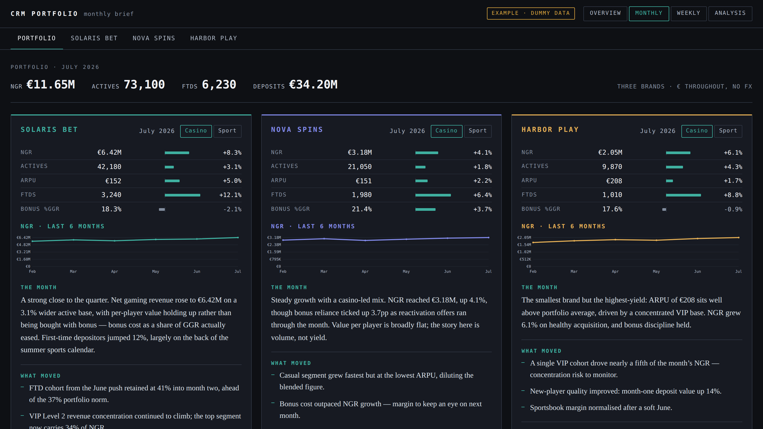This screenshot has width=763, height=429.
Task: Go to the ANALYSIS view
Action: (730, 13)
